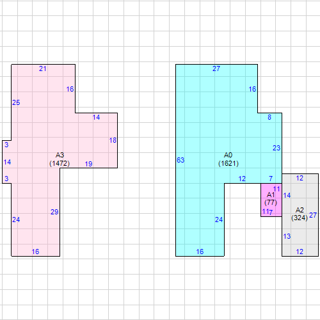Click dimension "23" on the A0 shape
Image resolution: width=320 pixels, height=320 pixels.
[x=276, y=148]
